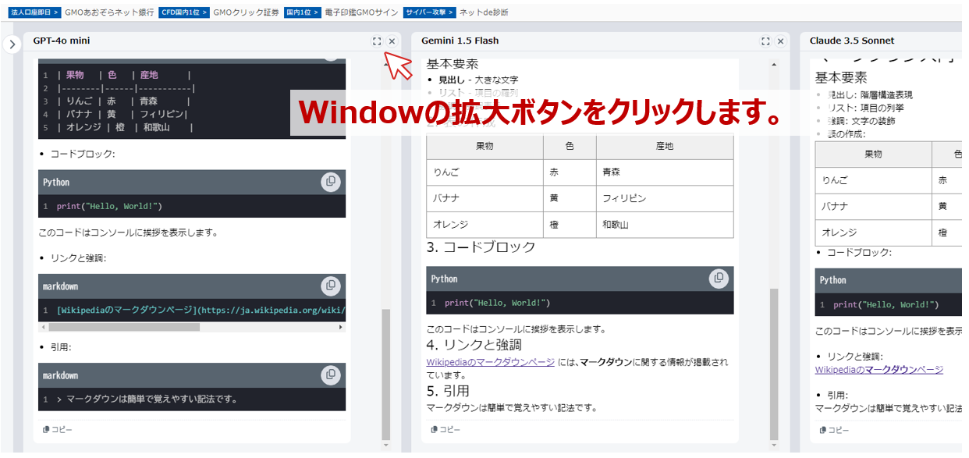Click コピー below the GPT-4o mini response
The height and width of the screenshot is (458, 969).
click(x=58, y=429)
